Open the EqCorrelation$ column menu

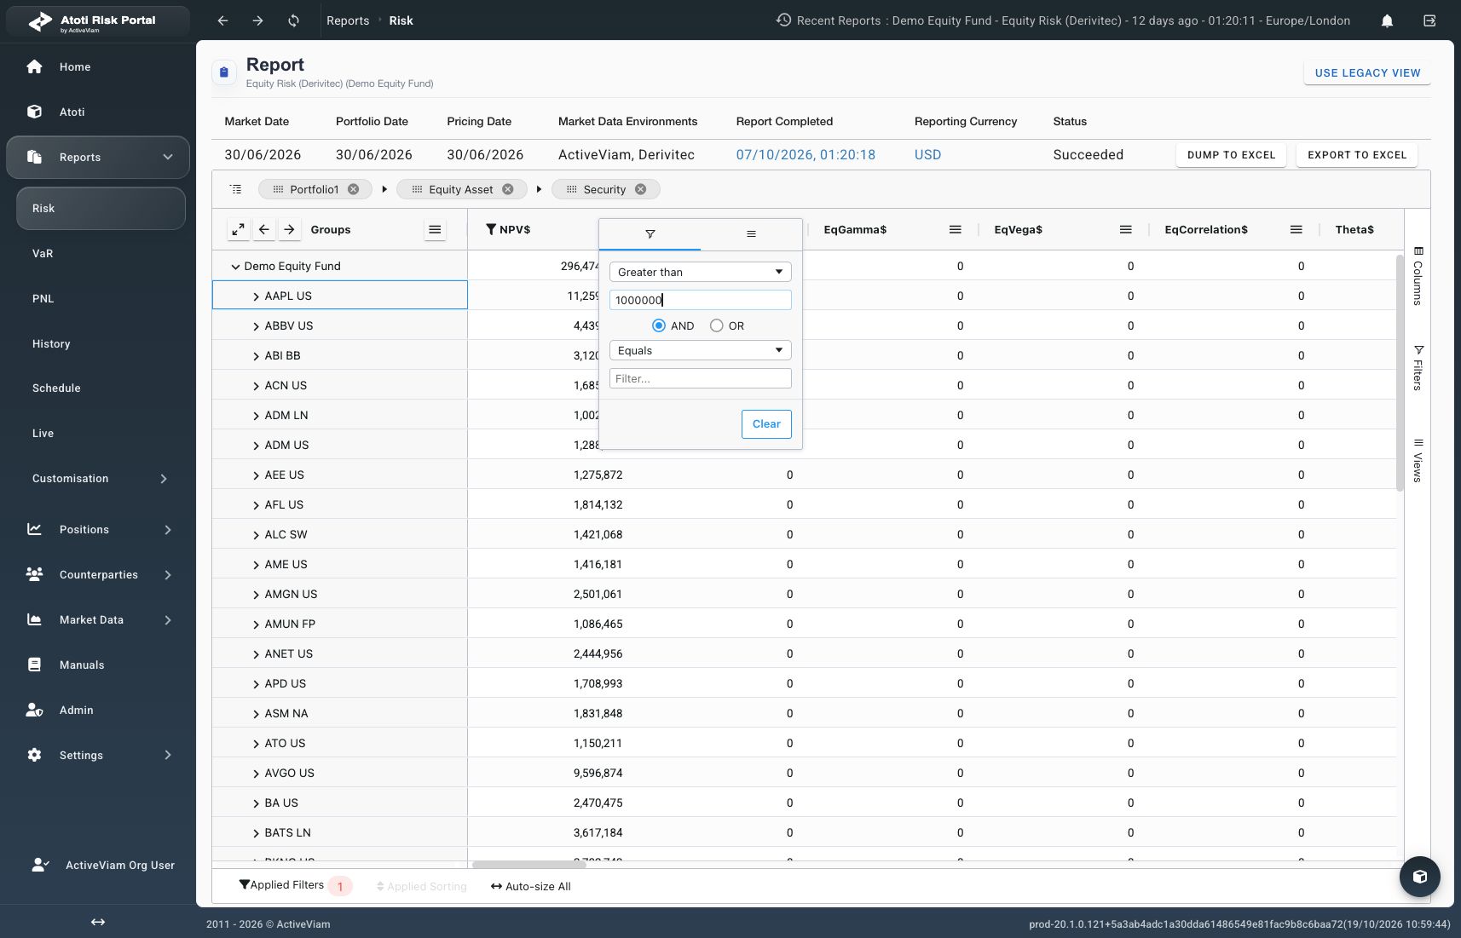pyautogui.click(x=1296, y=229)
